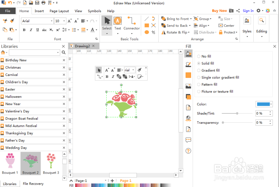Image resolution: width=279 pixels, height=187 pixels.
Task: Open Picture settings in side panel
Action: click(188, 86)
